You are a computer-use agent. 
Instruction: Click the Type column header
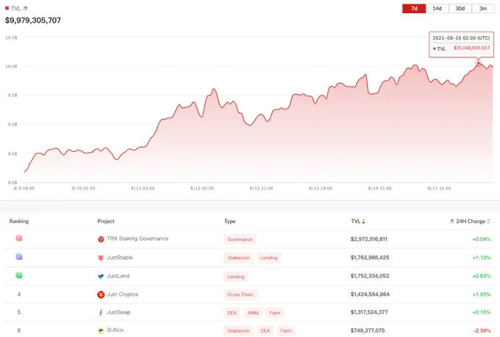(229, 221)
